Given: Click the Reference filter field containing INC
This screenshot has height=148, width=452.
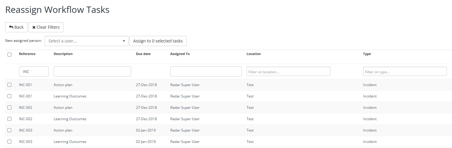Looking at the screenshot, I should pos(34,71).
